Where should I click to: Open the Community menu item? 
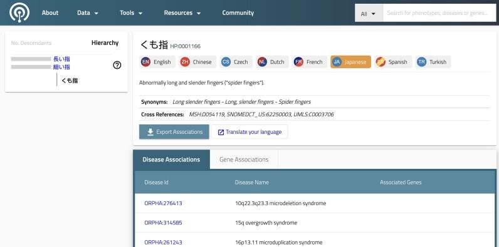click(x=238, y=13)
